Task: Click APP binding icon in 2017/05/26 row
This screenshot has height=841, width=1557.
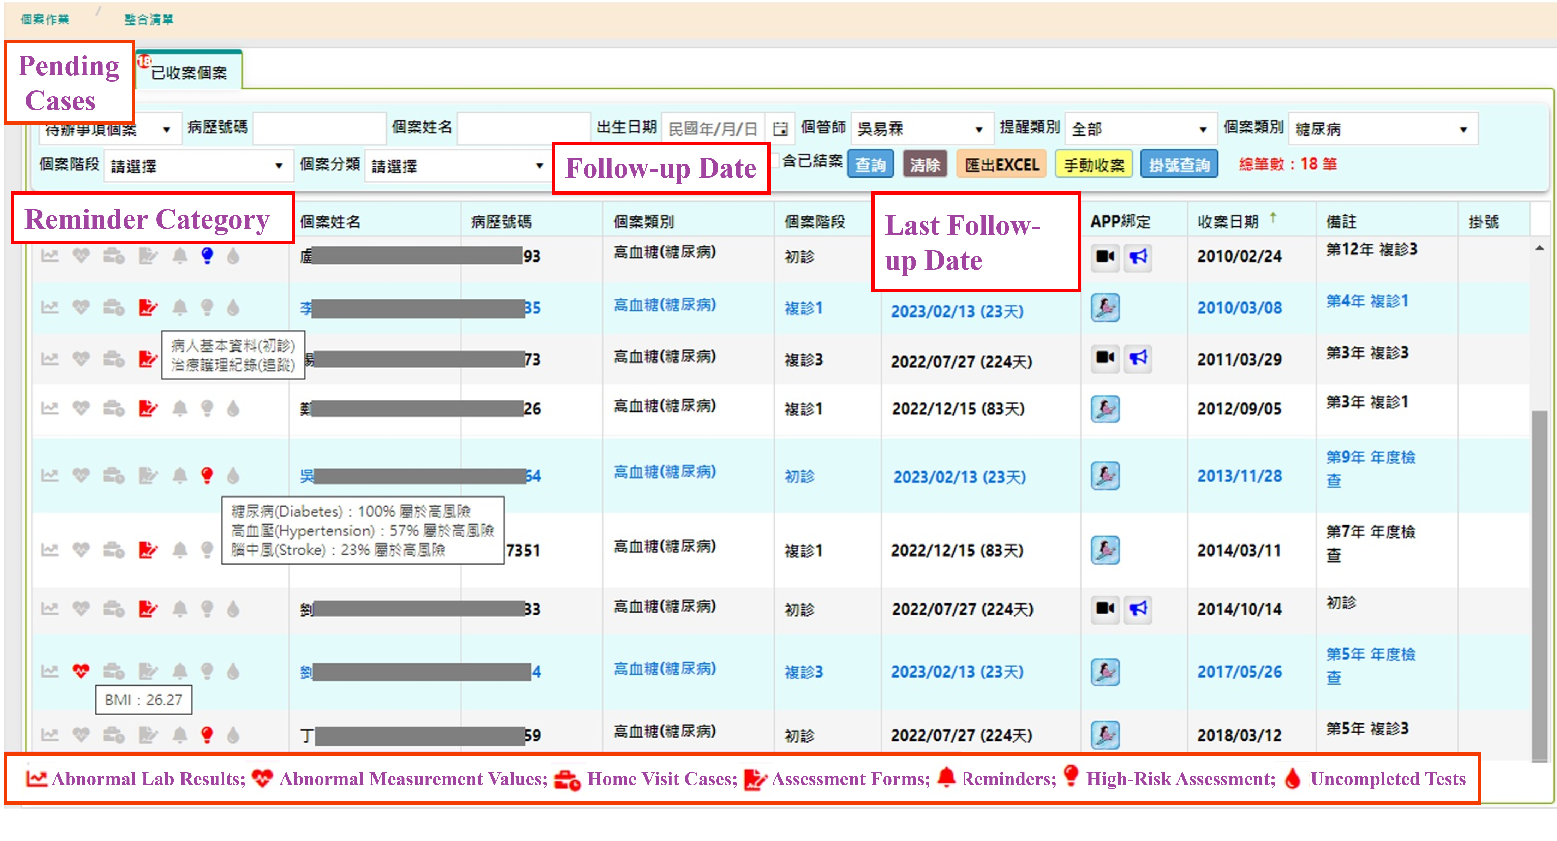Action: tap(1106, 672)
